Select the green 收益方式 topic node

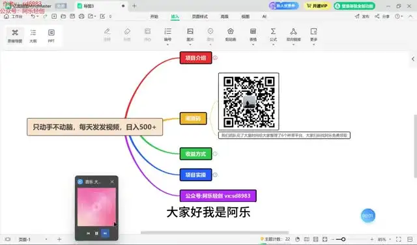coord(195,154)
